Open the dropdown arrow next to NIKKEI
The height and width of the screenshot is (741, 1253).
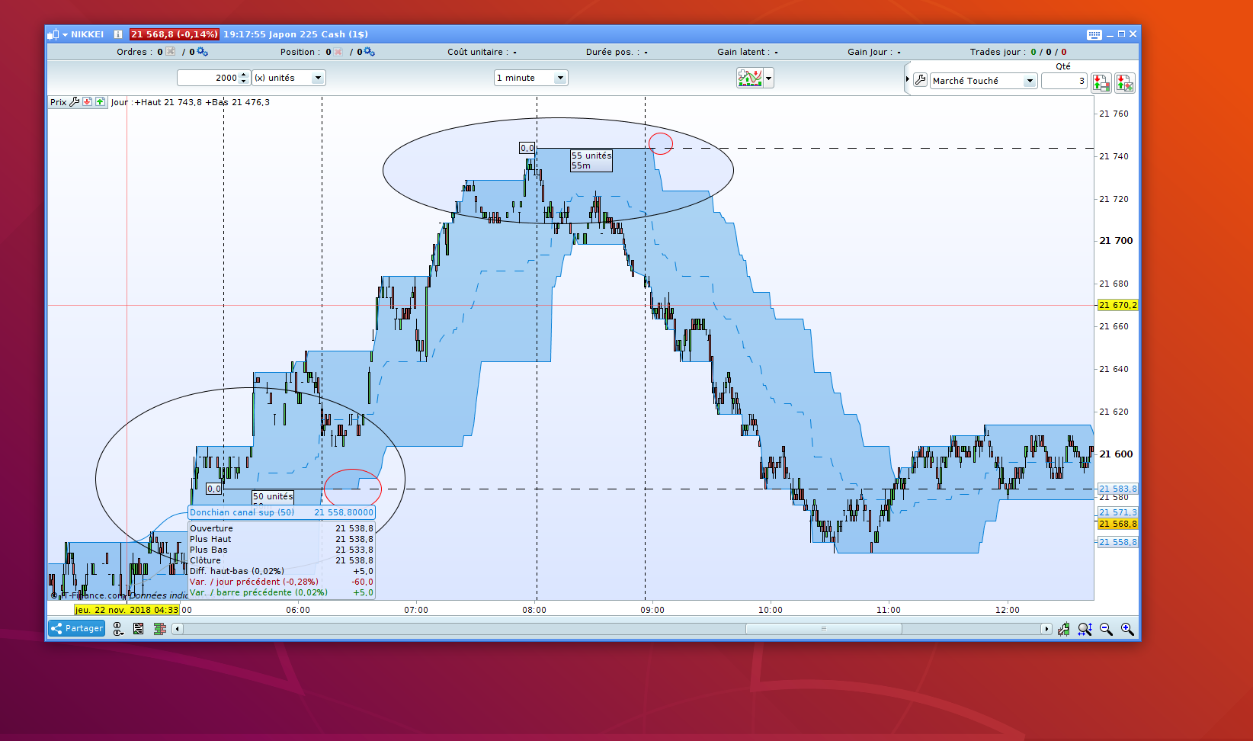[66, 34]
